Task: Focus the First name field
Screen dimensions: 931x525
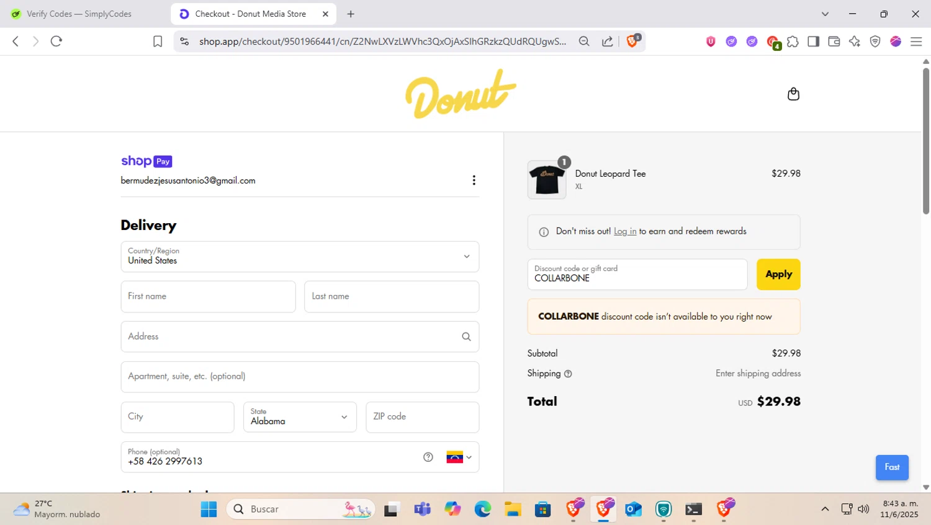Action: tap(208, 297)
